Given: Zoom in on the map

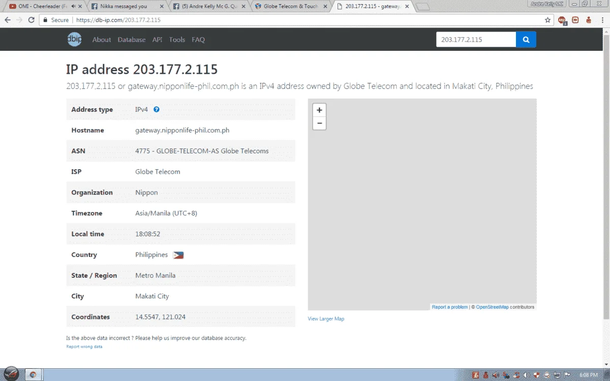Looking at the screenshot, I should (x=319, y=110).
